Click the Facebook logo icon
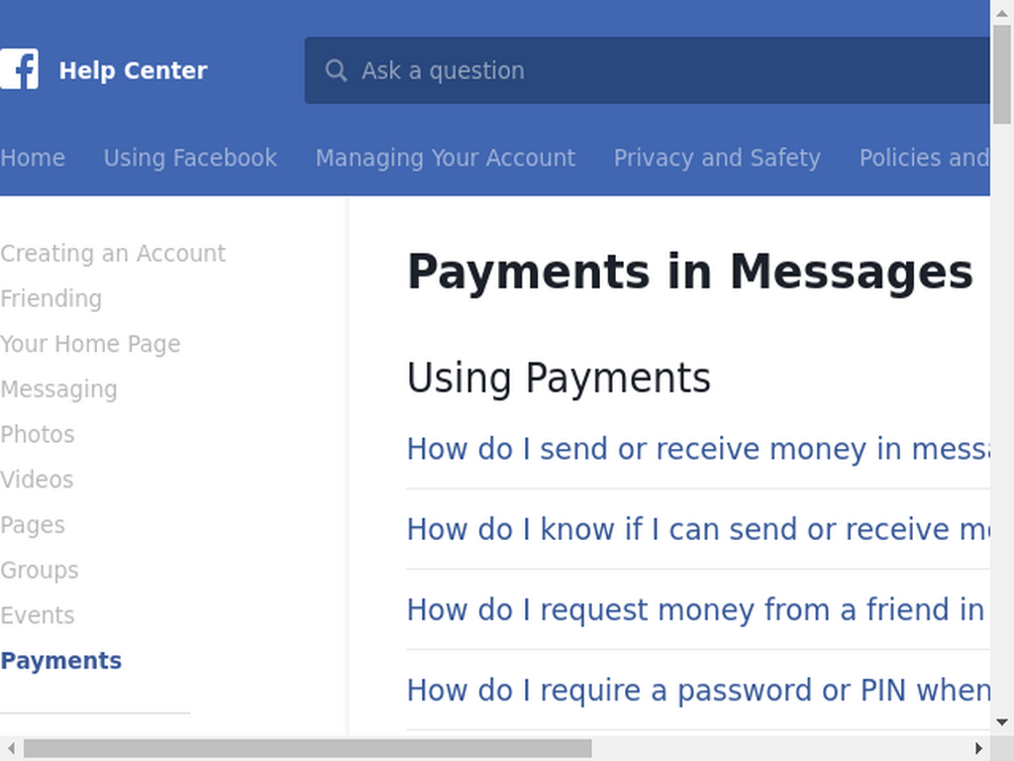The width and height of the screenshot is (1014, 761). point(19,69)
